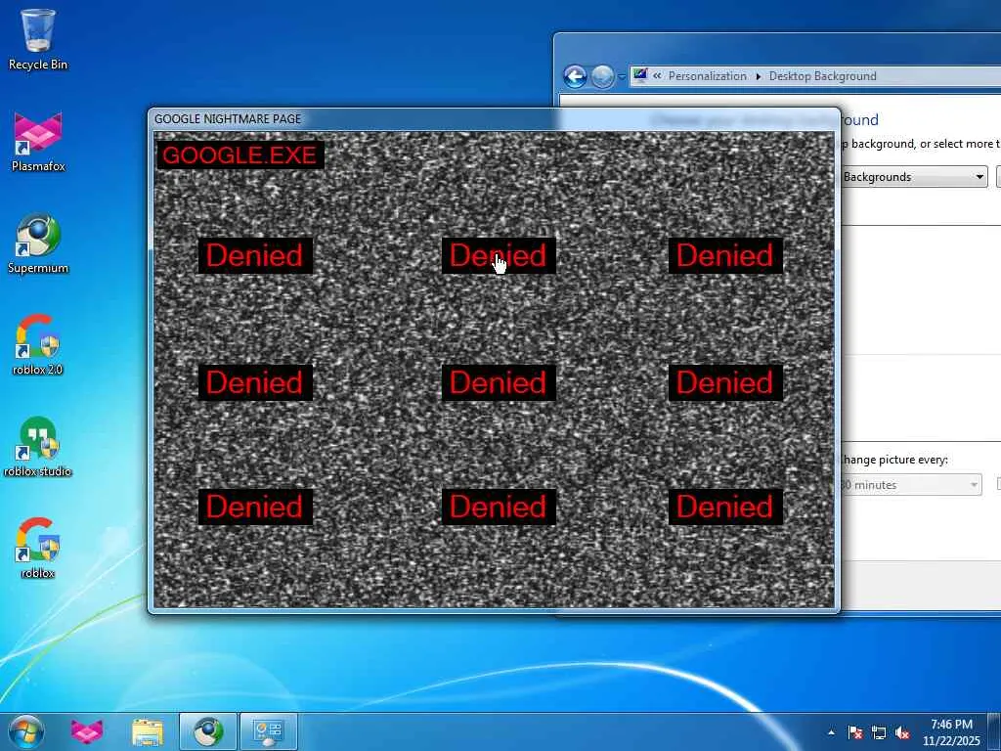Open the Recycle Bin desktop icon
Screen dimensions: 1001x751
click(38, 39)
